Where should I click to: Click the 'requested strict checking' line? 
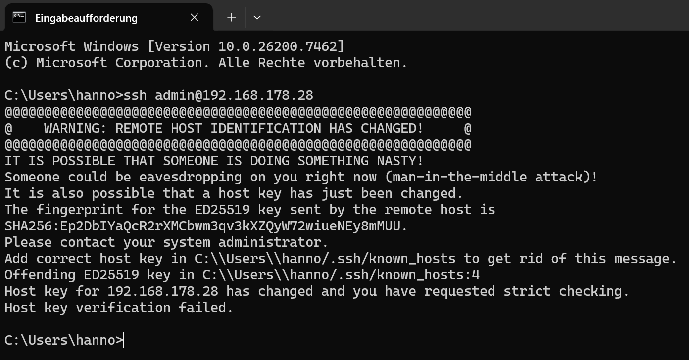click(317, 291)
